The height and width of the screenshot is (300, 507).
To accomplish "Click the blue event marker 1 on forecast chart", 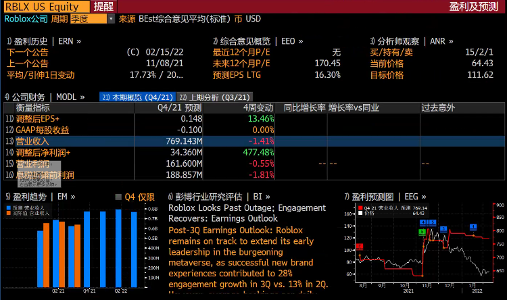I will click(x=473, y=226).
